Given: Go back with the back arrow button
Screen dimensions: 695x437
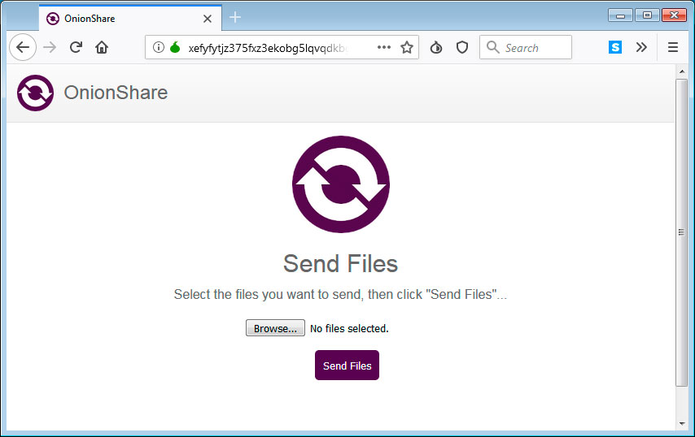Looking at the screenshot, I should [x=23, y=47].
